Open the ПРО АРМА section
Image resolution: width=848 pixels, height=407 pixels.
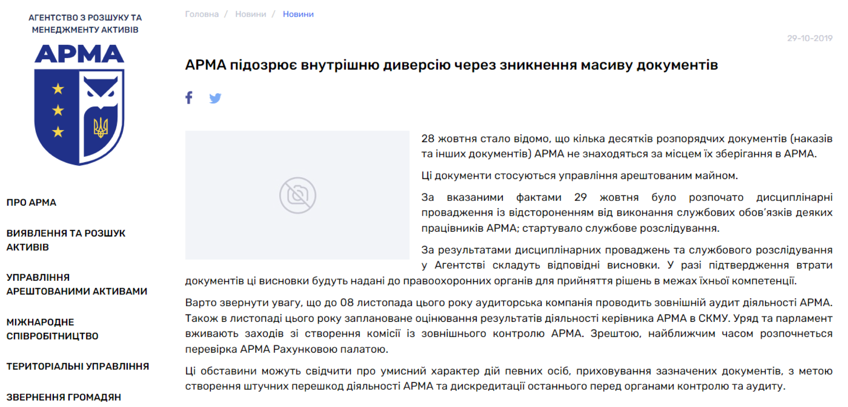click(31, 202)
